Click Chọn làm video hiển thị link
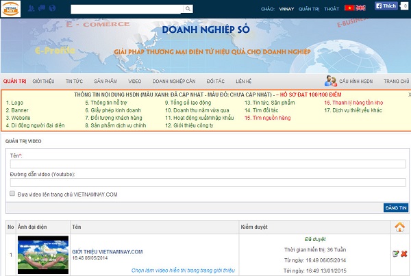Viewport: 411px width, 276px height. pyautogui.click(x=183, y=271)
